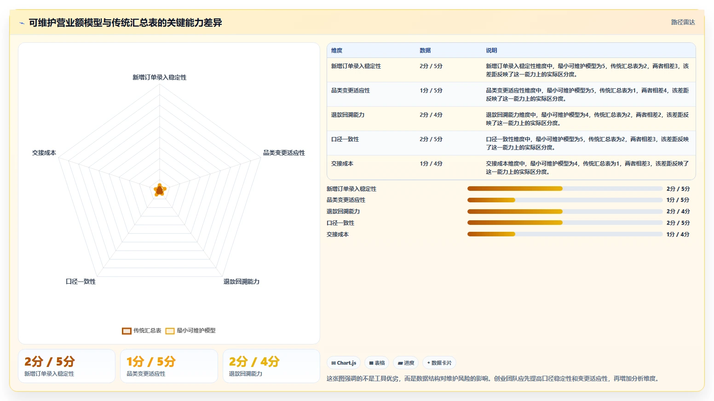Click the 口径一致性 progress bar
The width and height of the screenshot is (714, 401).
(x=565, y=223)
